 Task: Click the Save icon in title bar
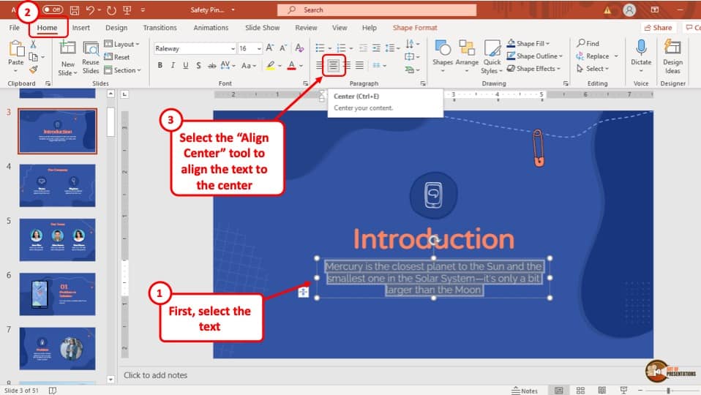(75, 10)
